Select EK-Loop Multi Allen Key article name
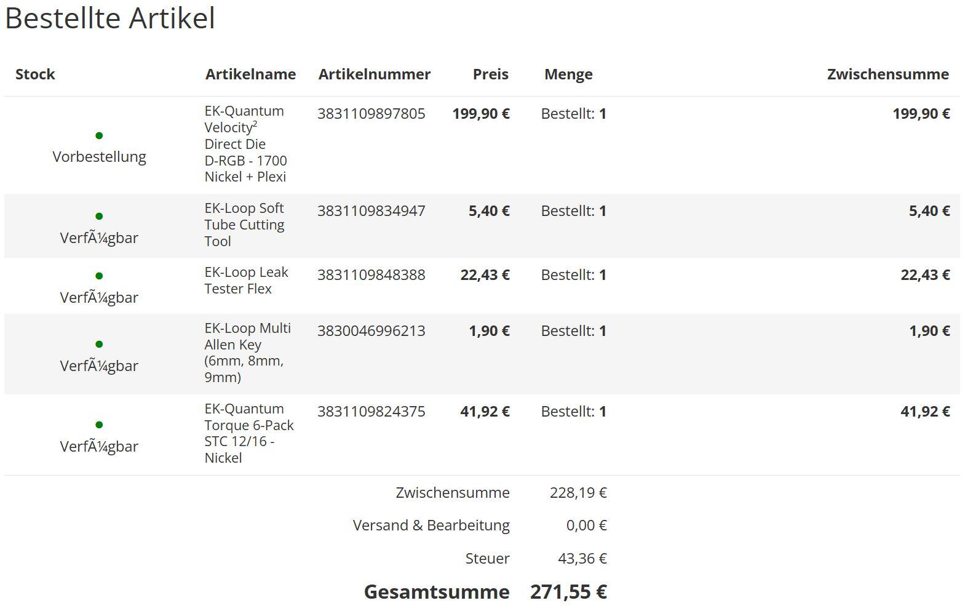The image size is (965, 611). point(247,352)
